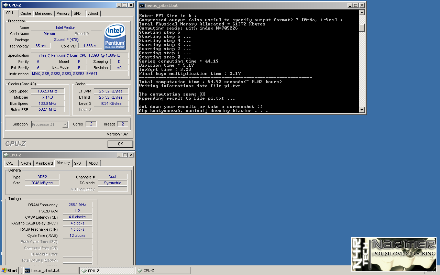The width and height of the screenshot is (440, 275).
Task: Click the Intel Pentium name field
Action: pyautogui.click(x=66, y=27)
